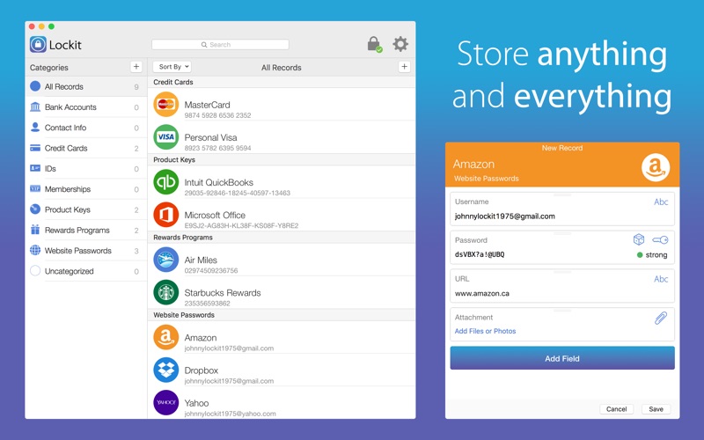The image size is (704, 440).
Task: Add a category with the plus button
Action: 136,67
